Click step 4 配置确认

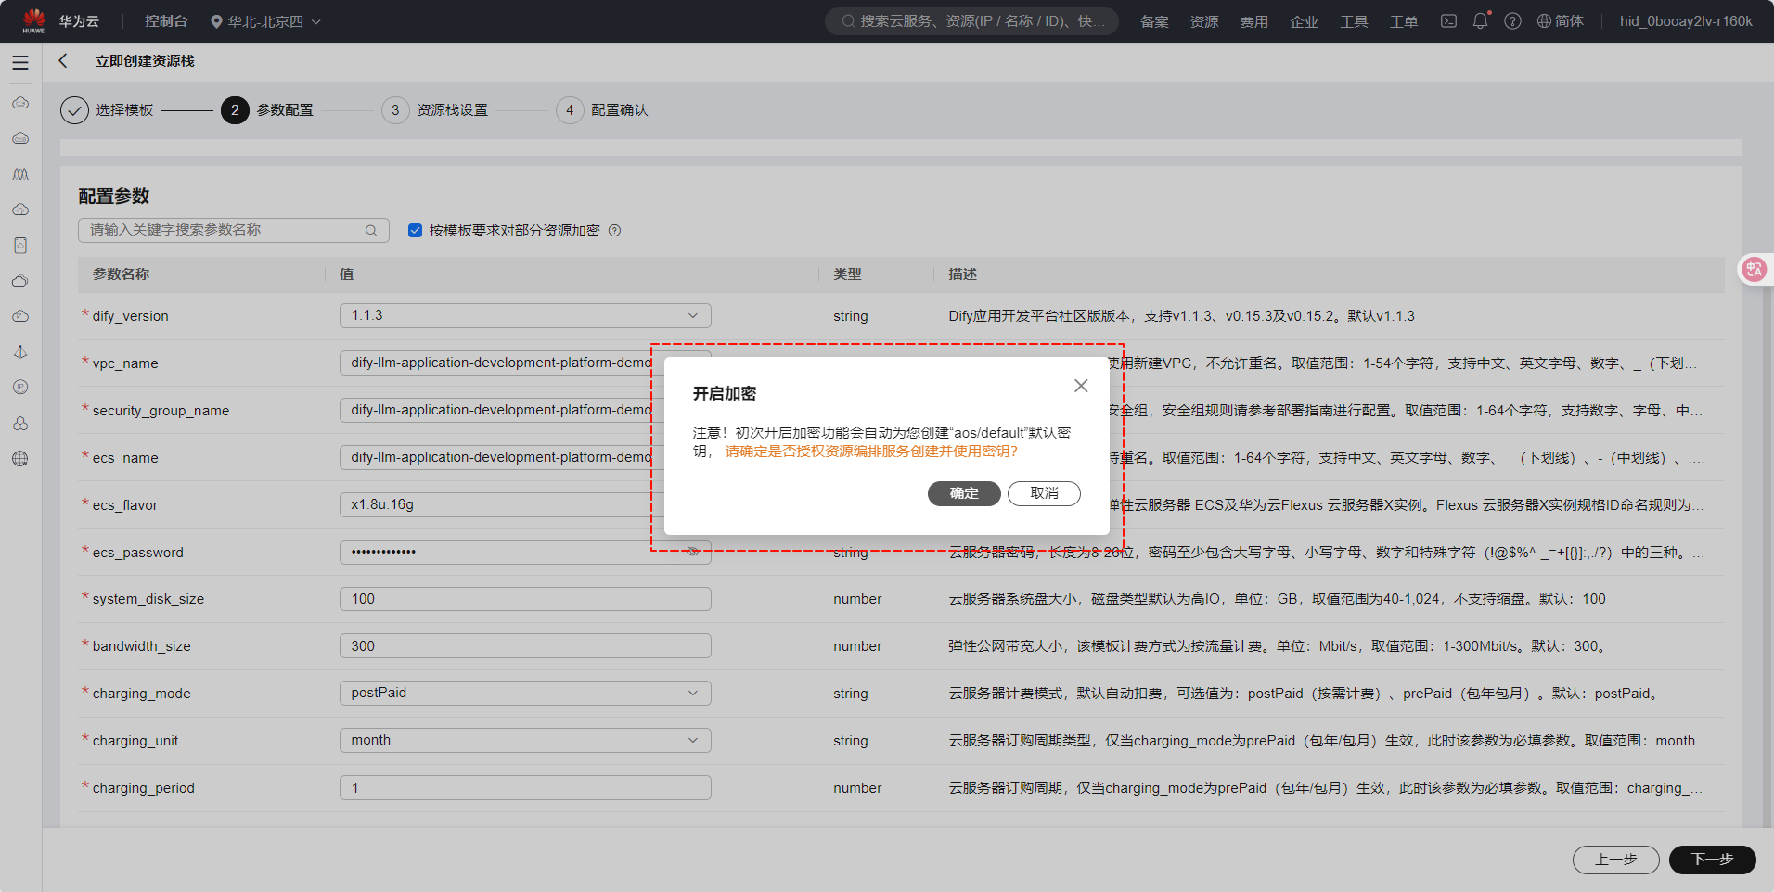(x=602, y=110)
